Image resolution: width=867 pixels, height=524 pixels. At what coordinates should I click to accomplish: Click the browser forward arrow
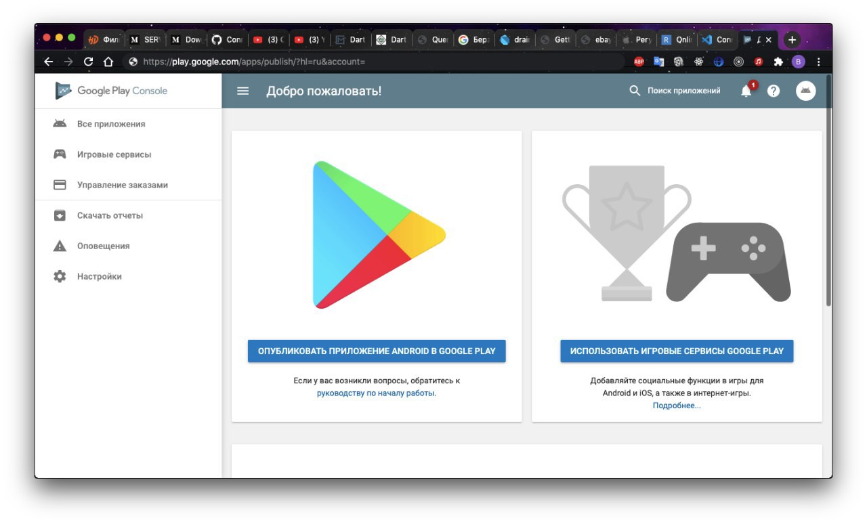click(68, 62)
